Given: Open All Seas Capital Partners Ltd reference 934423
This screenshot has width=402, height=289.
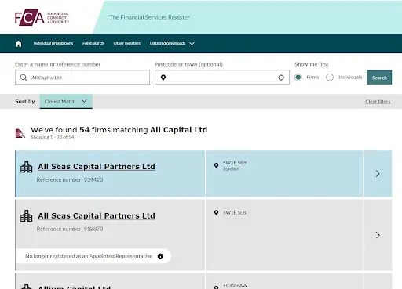Looking at the screenshot, I should [97, 167].
